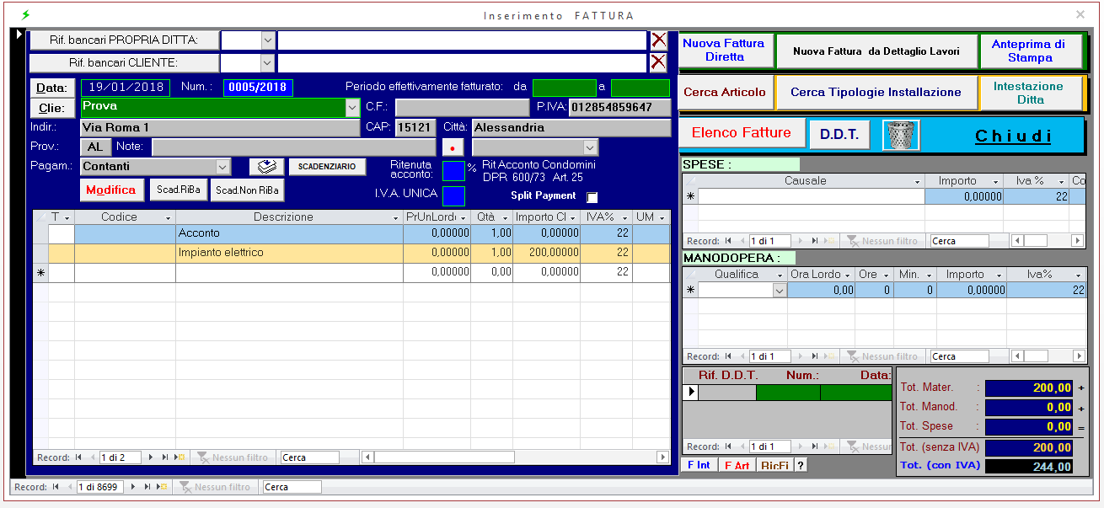Click the Clie button

(51, 108)
